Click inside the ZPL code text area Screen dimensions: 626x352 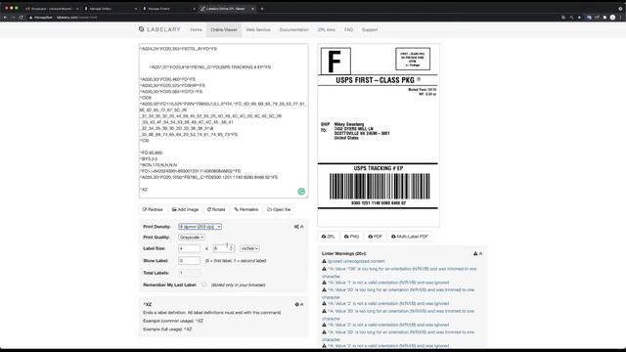224,120
